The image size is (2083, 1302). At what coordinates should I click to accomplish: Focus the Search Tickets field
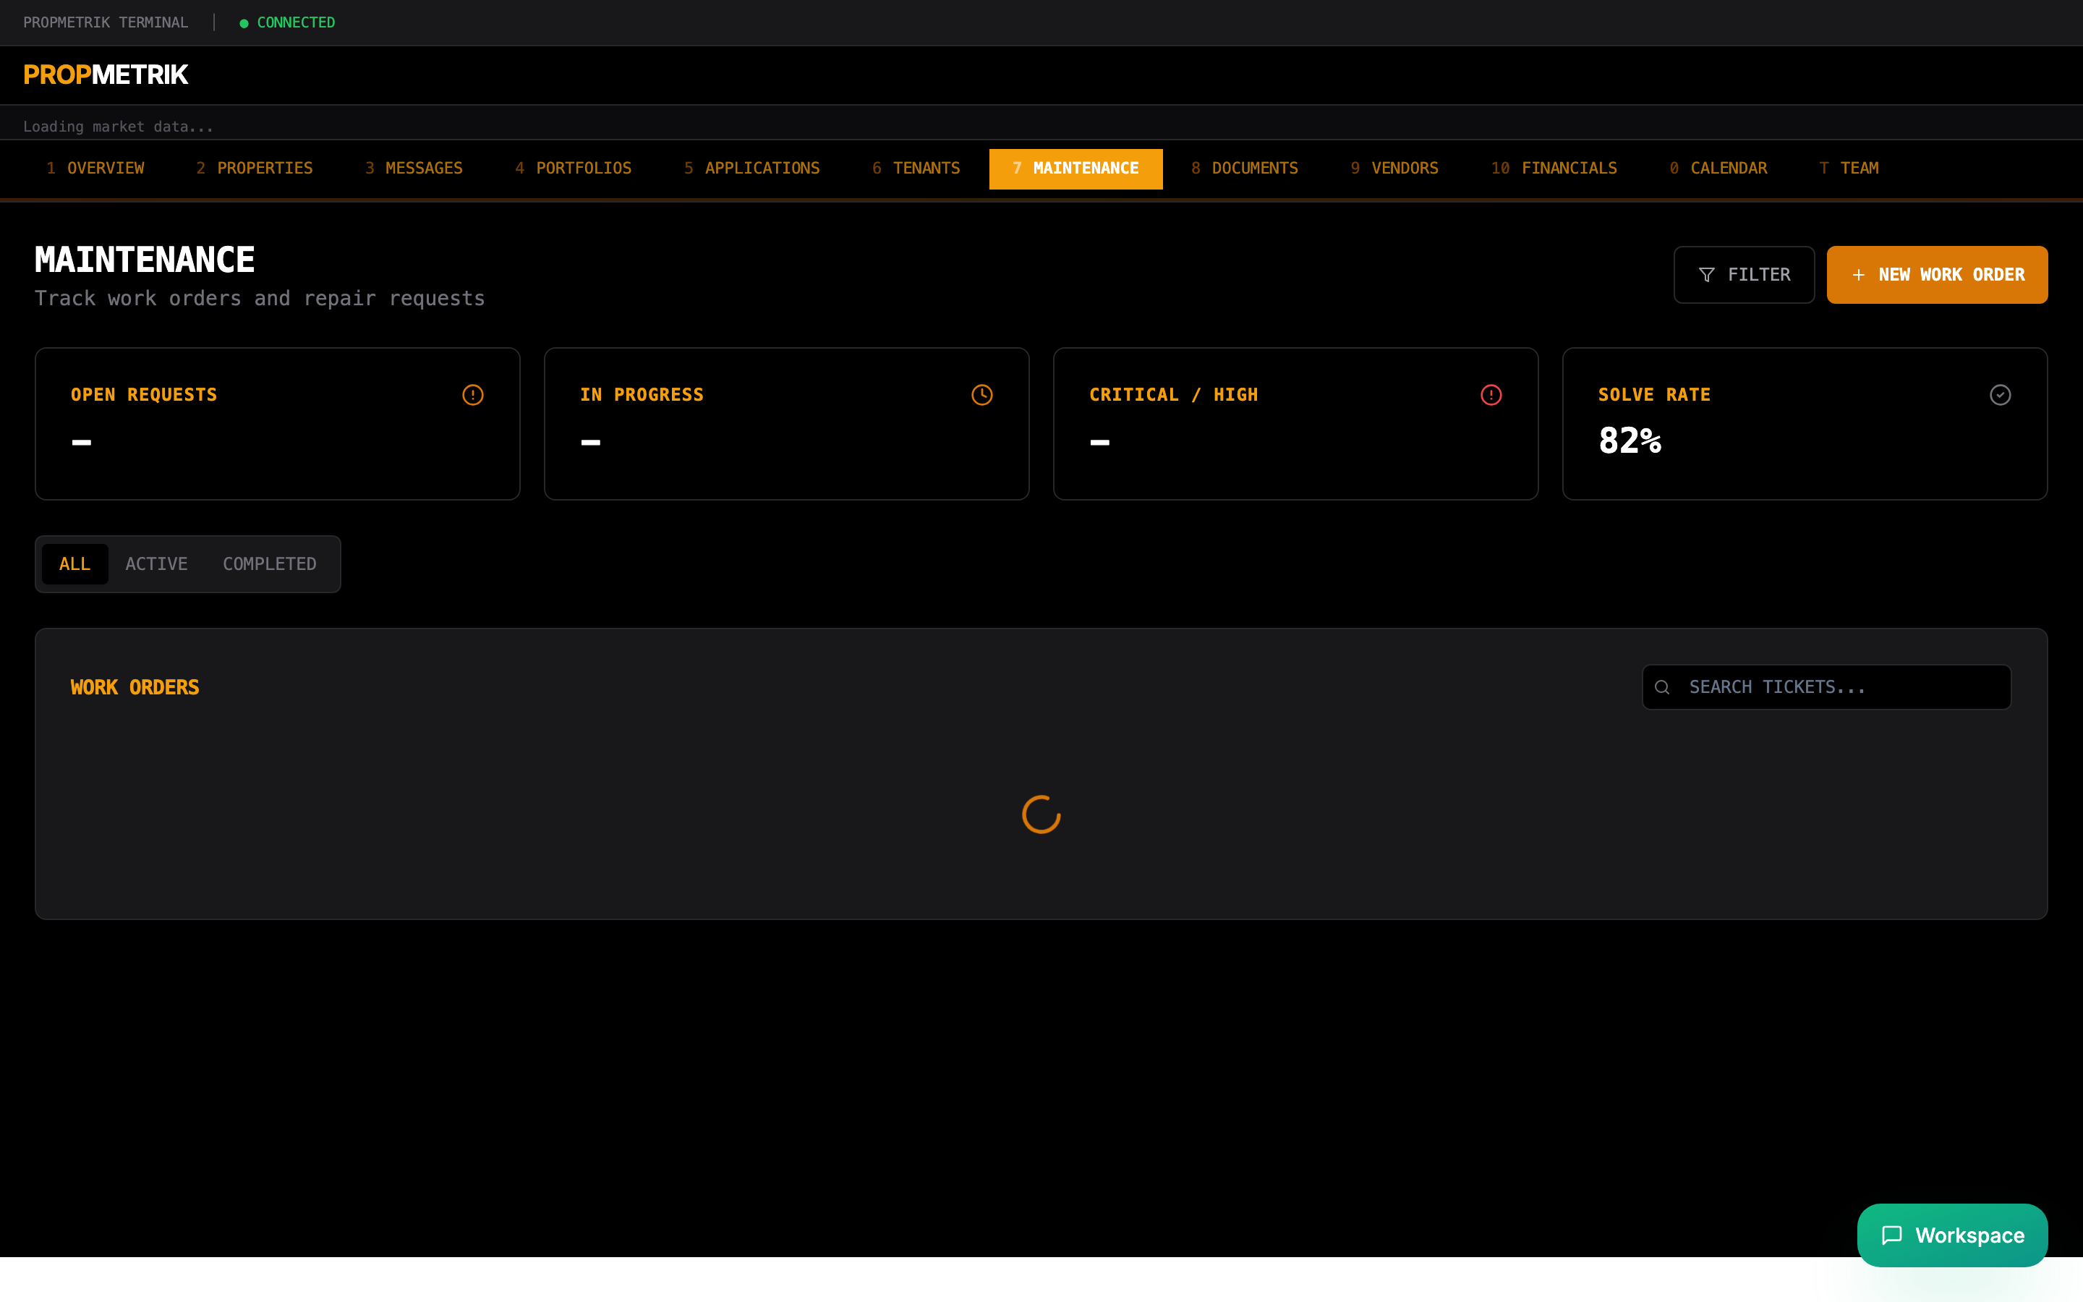pos(1826,687)
